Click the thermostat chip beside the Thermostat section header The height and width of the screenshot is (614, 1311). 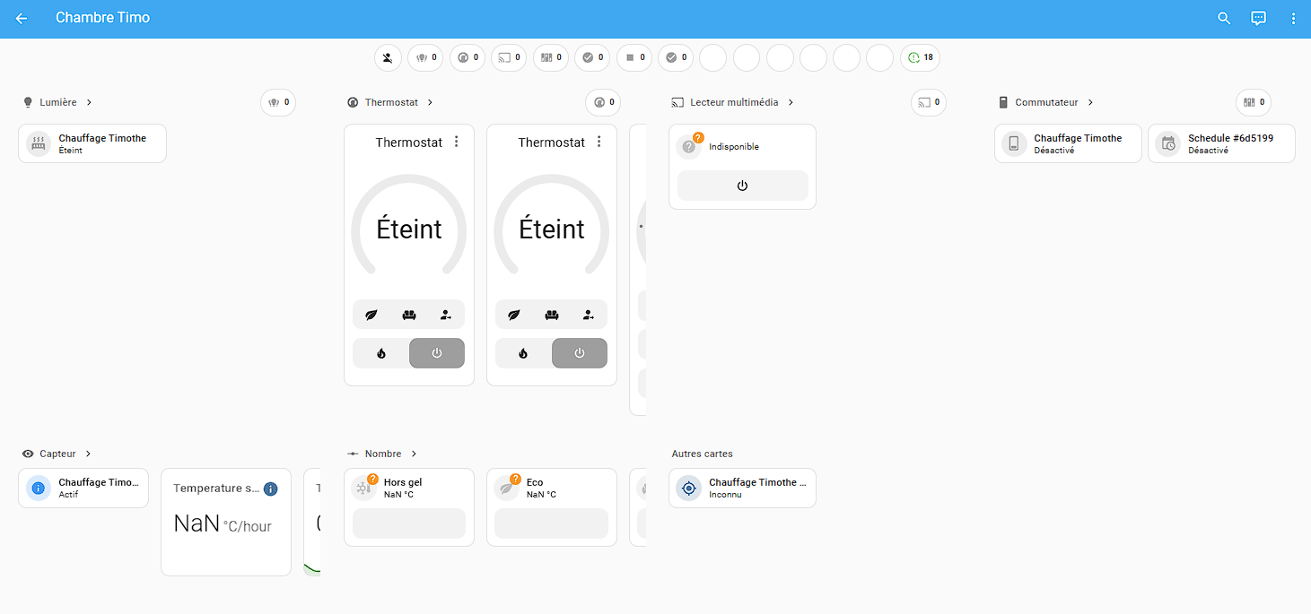pyautogui.click(x=603, y=102)
